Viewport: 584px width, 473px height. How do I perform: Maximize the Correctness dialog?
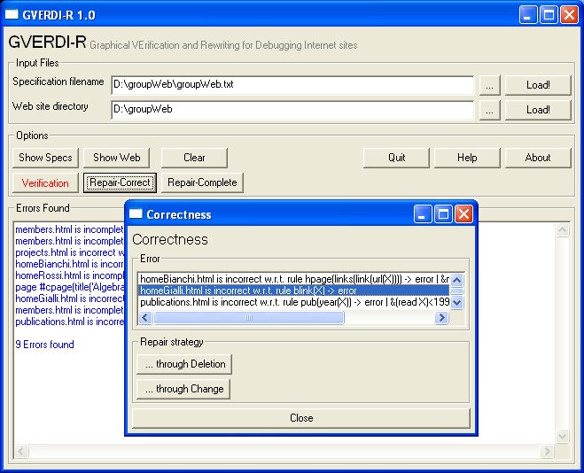pyautogui.click(x=443, y=214)
